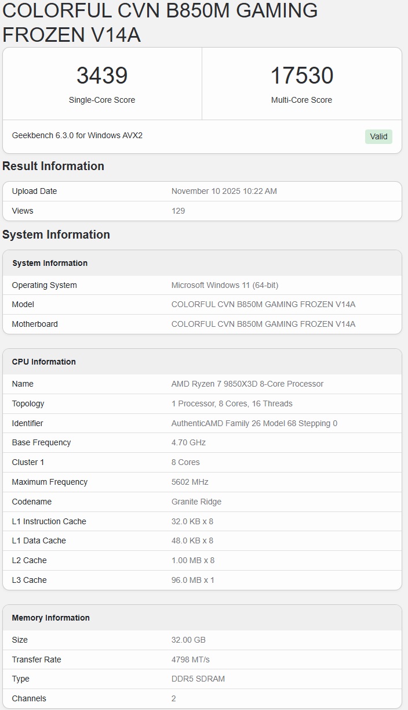Click the Result Information heading
408x710 pixels.
53,166
